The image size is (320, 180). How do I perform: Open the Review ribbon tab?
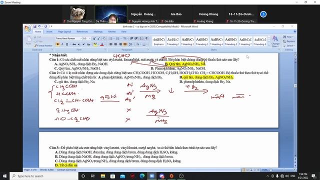(x=112, y=31)
